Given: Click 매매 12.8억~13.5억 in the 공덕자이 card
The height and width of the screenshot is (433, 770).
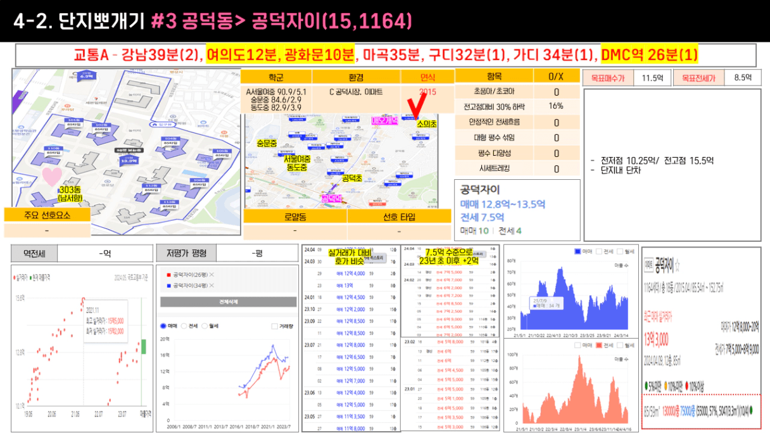Looking at the screenshot, I should 503,204.
